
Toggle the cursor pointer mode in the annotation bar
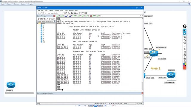click(x=185, y=34)
